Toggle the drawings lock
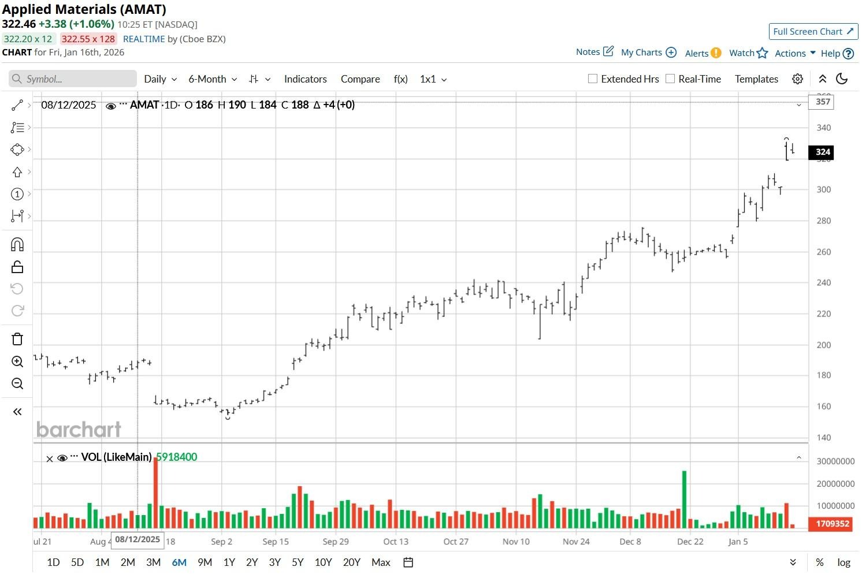The width and height of the screenshot is (862, 574). point(17,267)
